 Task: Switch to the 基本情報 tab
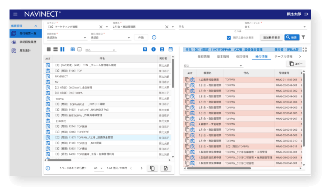click(223, 57)
